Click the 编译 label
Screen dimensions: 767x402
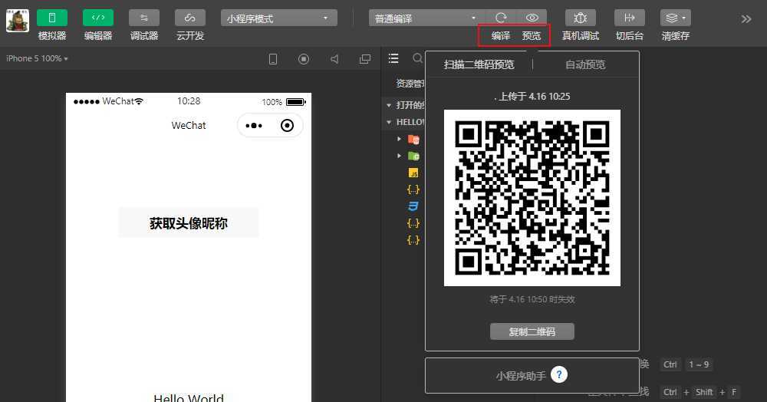pos(500,36)
